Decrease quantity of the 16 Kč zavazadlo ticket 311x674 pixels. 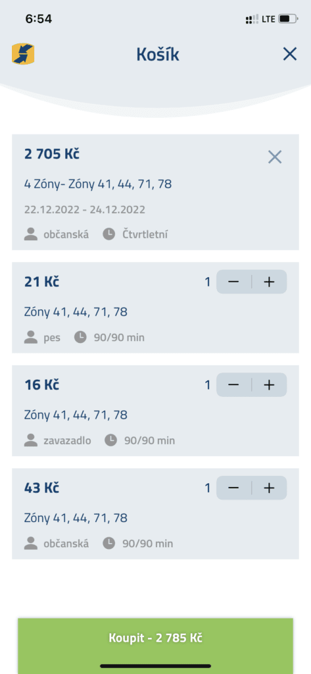tap(233, 384)
